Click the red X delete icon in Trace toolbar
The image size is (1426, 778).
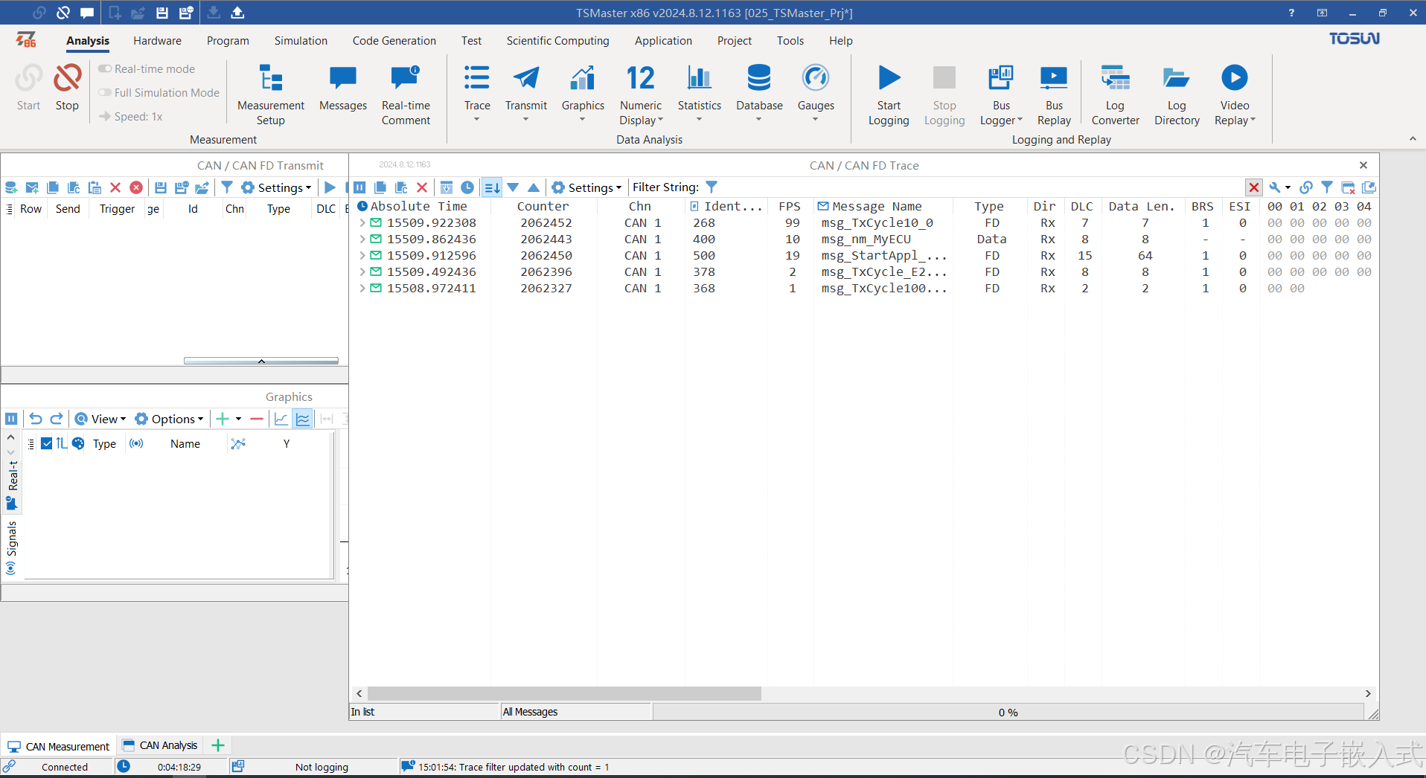tap(422, 187)
